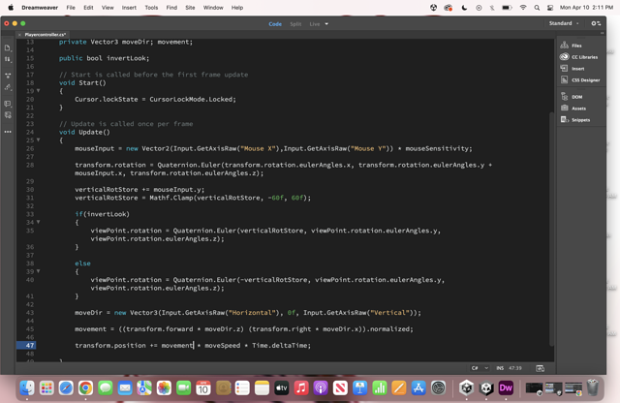The height and width of the screenshot is (403, 620).
Task: Open the View menu
Action: [108, 8]
